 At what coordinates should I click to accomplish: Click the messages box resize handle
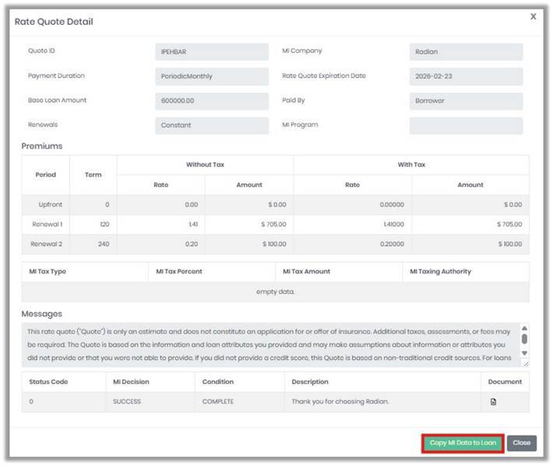pyautogui.click(x=526, y=364)
